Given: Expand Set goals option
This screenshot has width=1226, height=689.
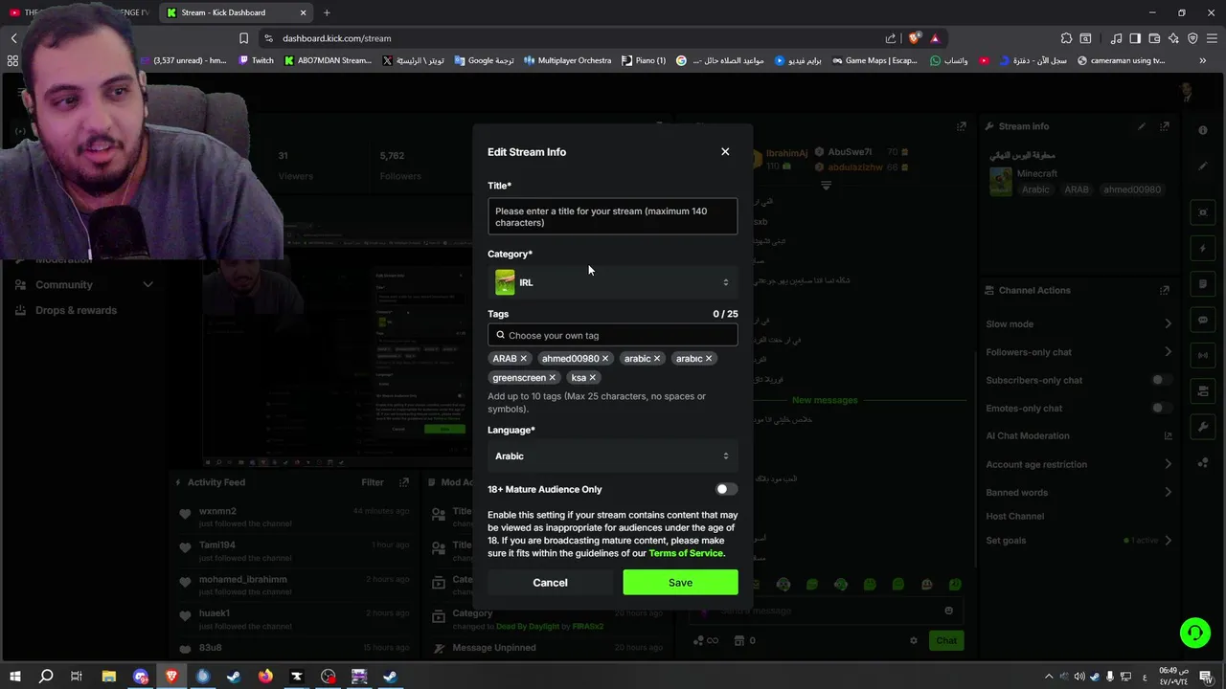Looking at the screenshot, I should click(x=1168, y=540).
